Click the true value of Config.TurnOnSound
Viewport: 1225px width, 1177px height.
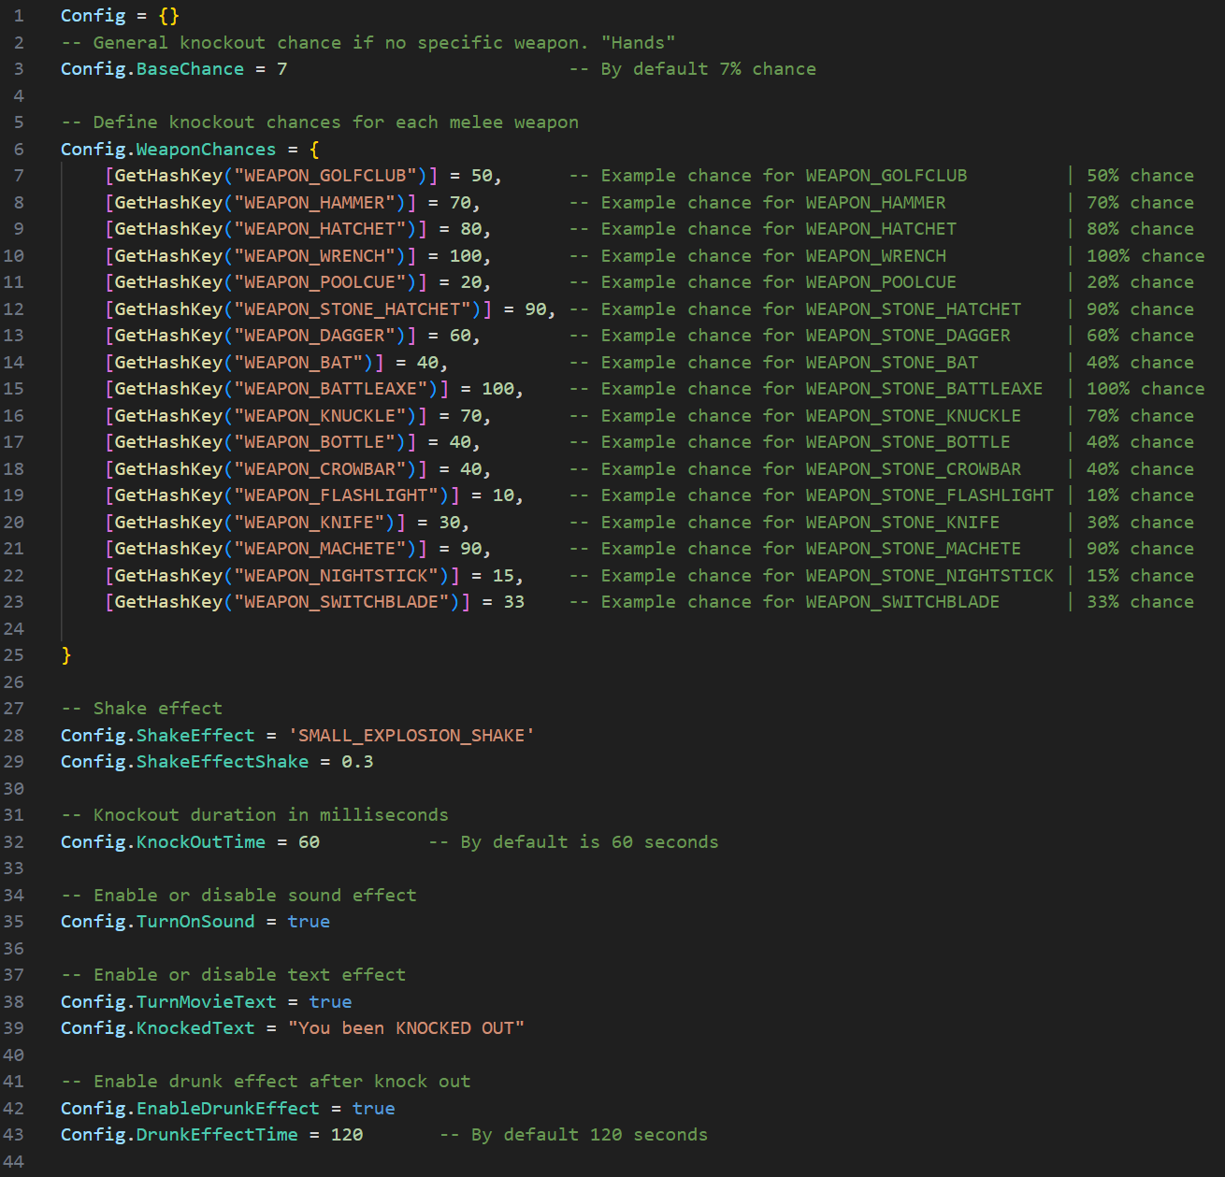tap(309, 922)
